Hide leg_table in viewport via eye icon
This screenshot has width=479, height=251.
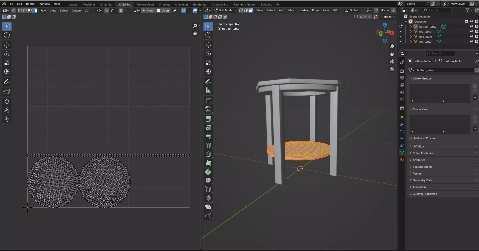471,31
